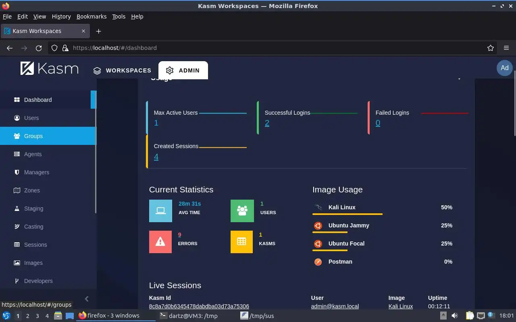Click the red ERRORS warning tile
Screen dimensions: 516x322
[x=160, y=242]
